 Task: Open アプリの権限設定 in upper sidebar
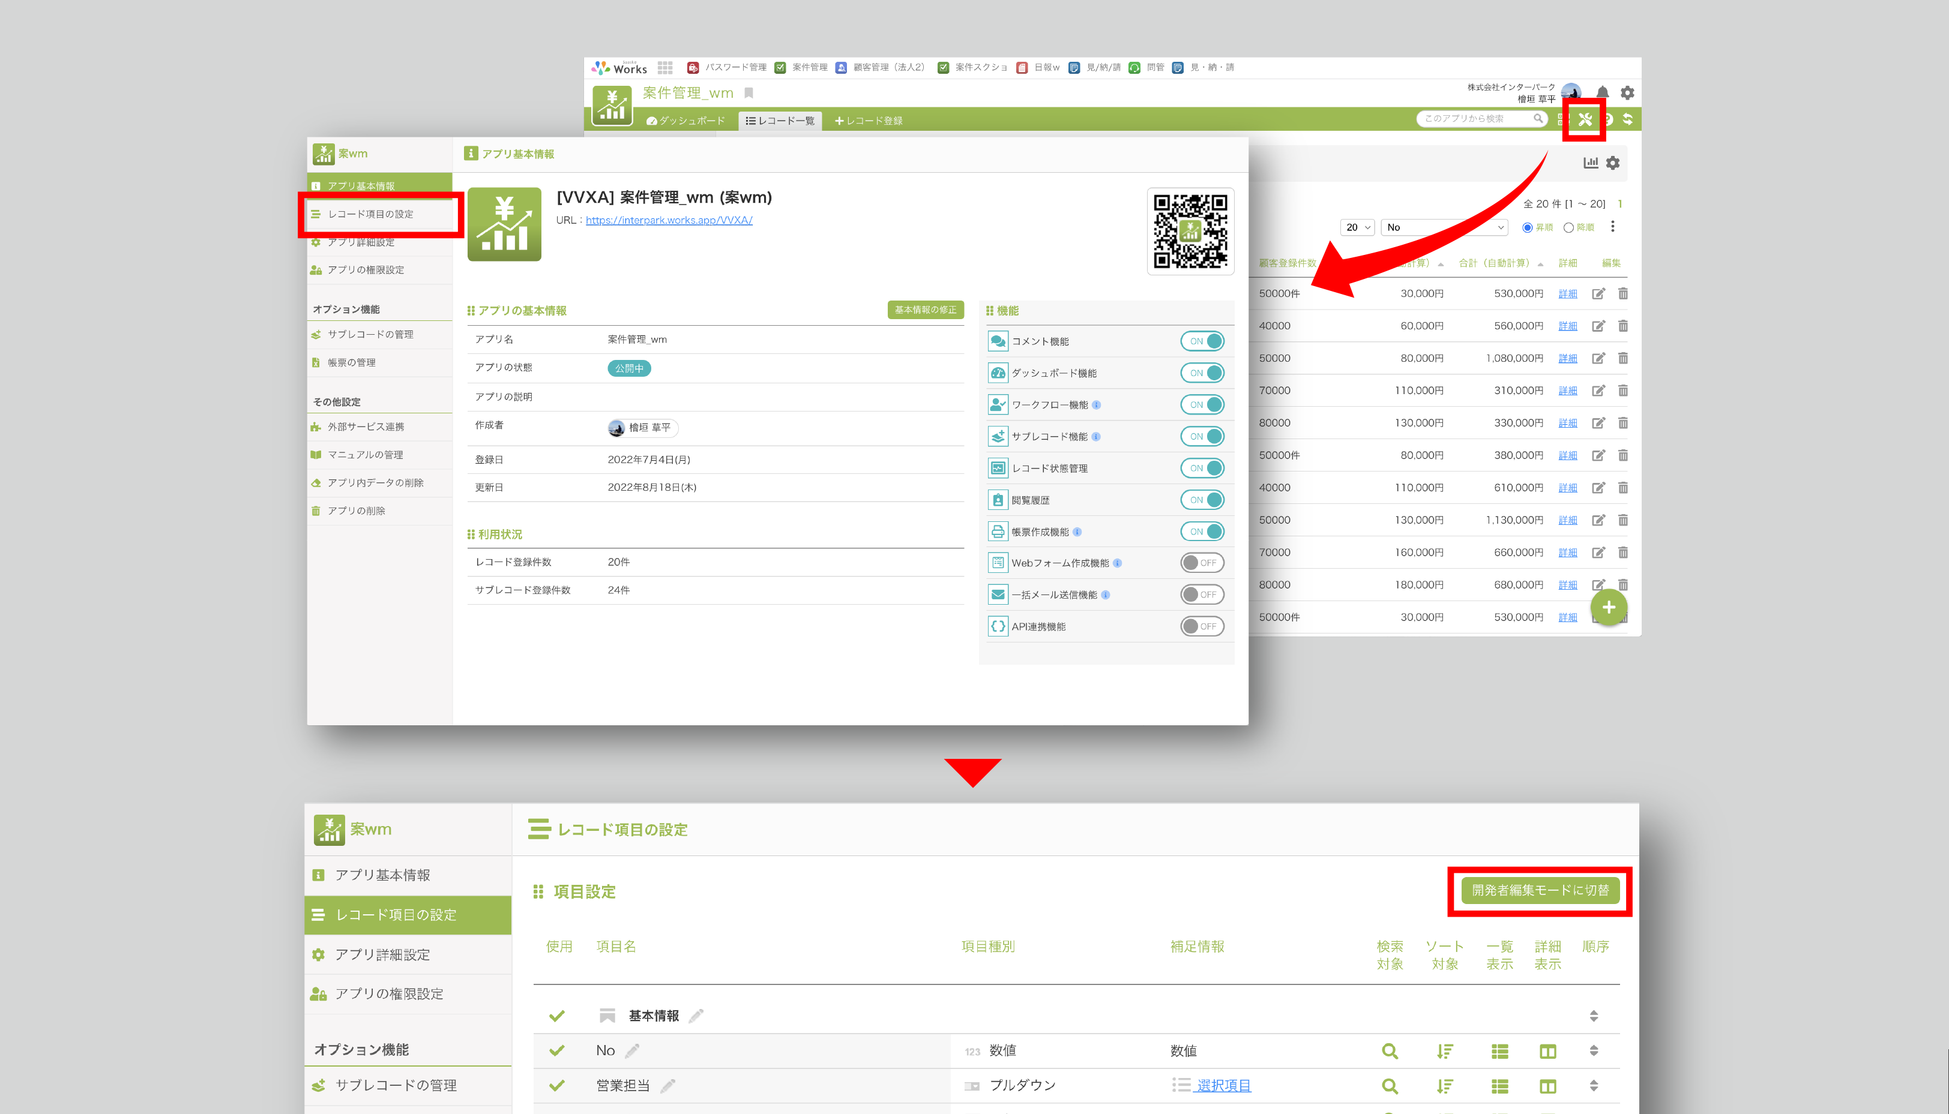click(x=381, y=270)
